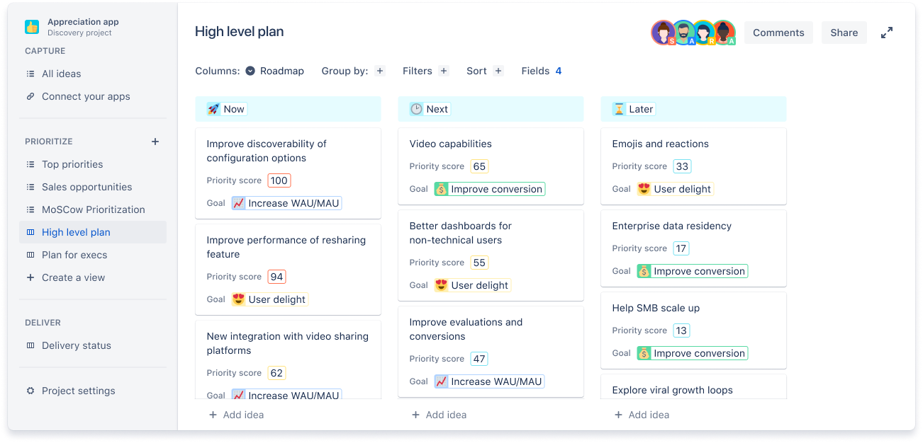Image resolution: width=923 pixels, height=443 pixels.
Task: Add a new filter with plus
Action: point(444,71)
